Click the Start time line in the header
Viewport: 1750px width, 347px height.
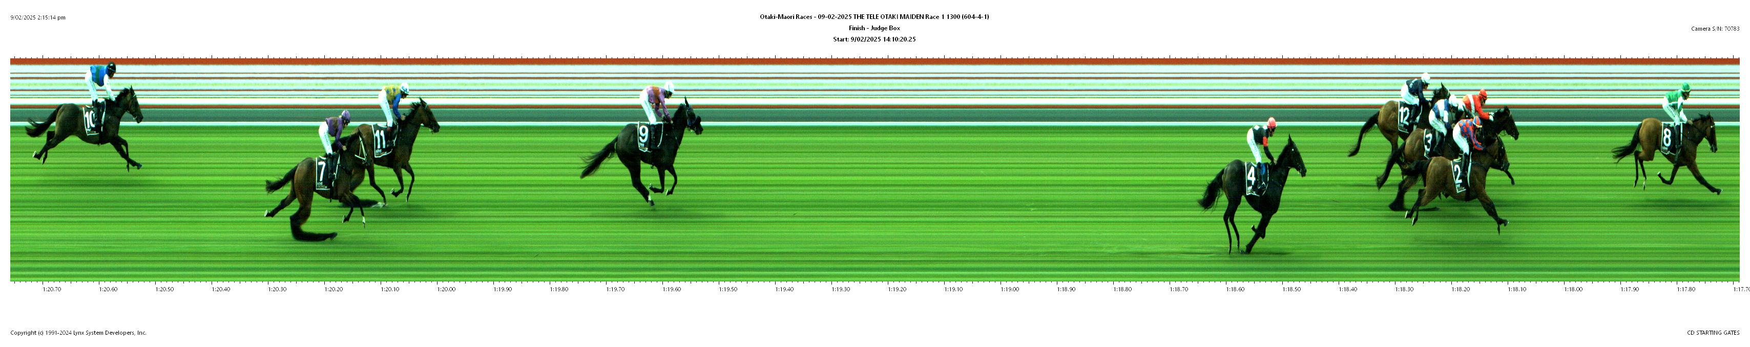[874, 39]
